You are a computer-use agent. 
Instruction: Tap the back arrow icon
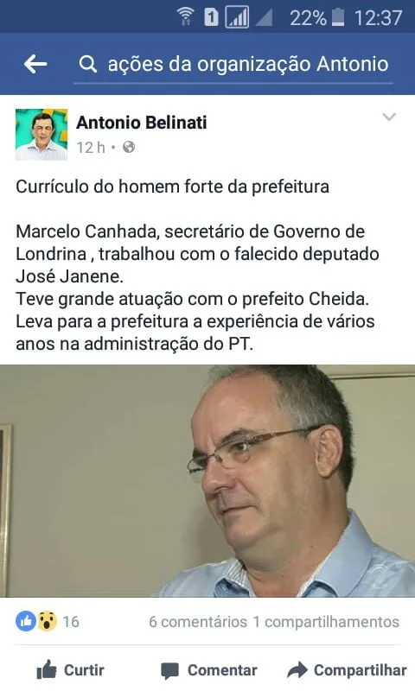point(35,64)
